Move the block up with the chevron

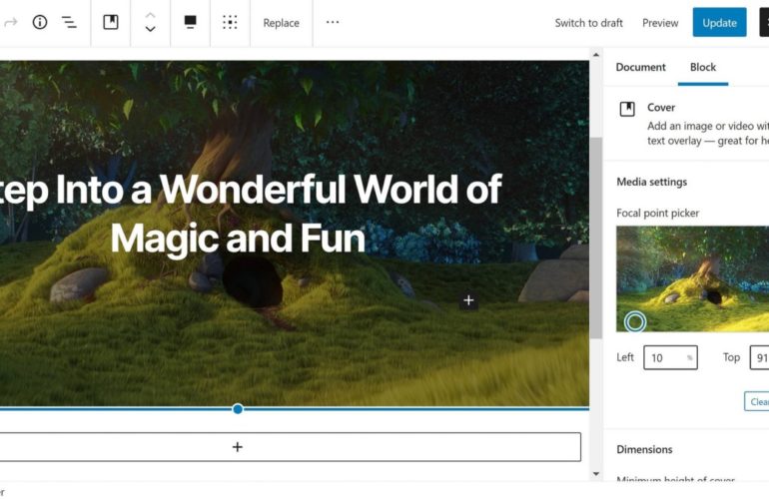[150, 15]
